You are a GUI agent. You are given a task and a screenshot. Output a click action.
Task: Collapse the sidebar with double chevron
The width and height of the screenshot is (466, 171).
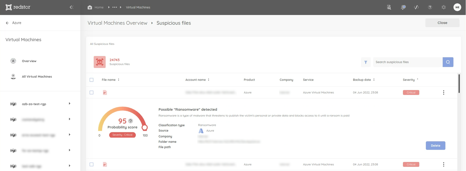(71, 7)
